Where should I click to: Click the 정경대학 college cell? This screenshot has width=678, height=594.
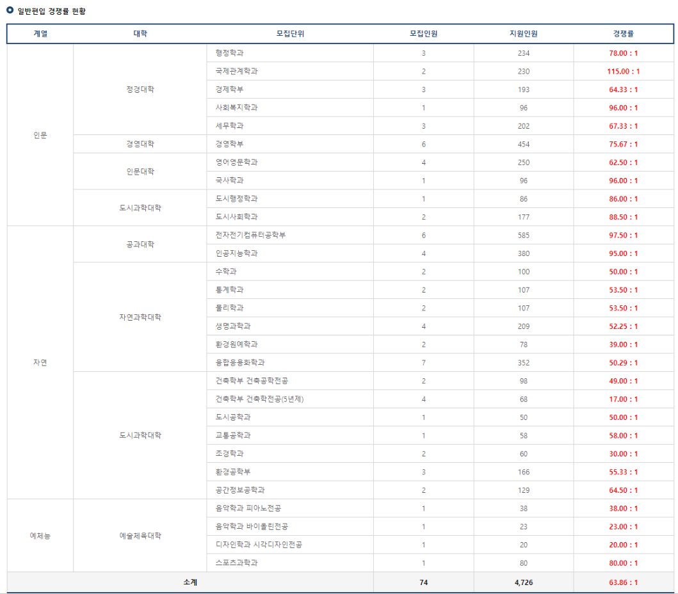click(140, 89)
